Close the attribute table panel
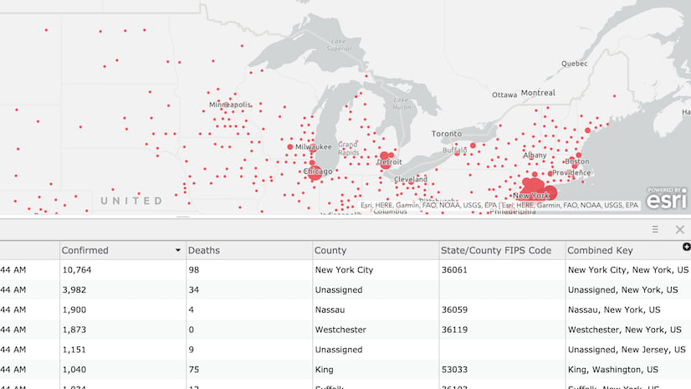 [679, 229]
